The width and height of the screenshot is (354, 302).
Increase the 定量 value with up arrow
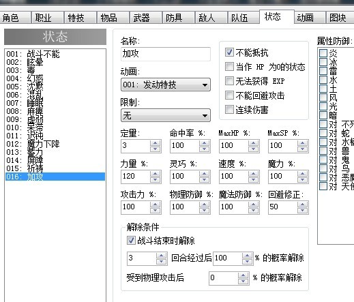click(x=156, y=143)
